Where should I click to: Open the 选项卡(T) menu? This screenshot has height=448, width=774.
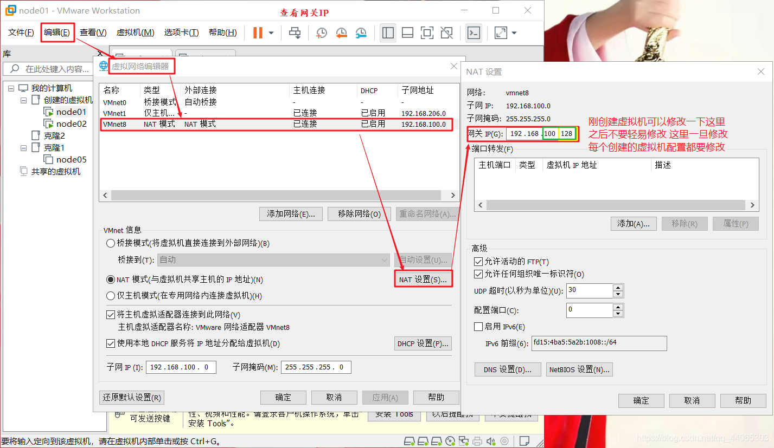181,33
